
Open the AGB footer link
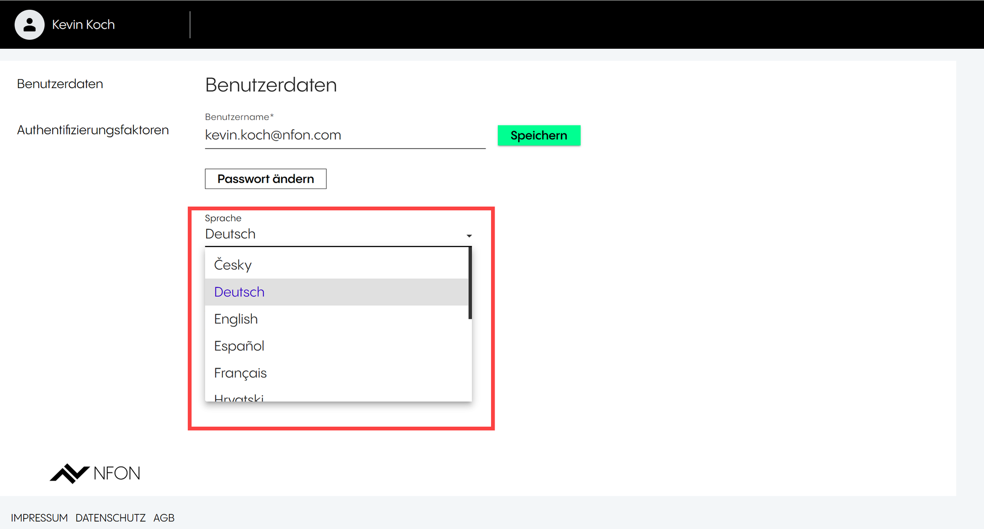point(164,518)
